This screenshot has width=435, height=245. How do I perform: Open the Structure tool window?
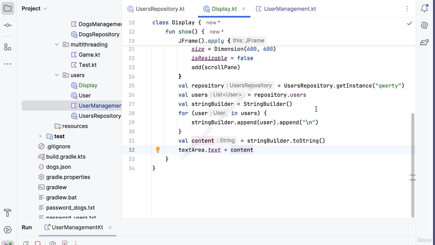point(7,47)
